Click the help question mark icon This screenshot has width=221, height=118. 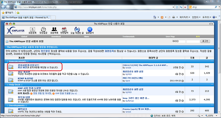214,17
